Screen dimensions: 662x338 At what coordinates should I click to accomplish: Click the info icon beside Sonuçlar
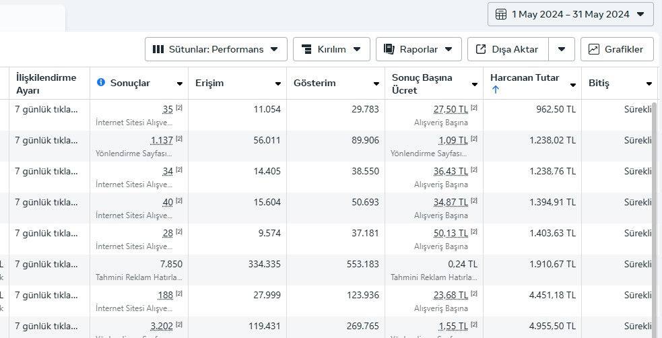coord(101,83)
